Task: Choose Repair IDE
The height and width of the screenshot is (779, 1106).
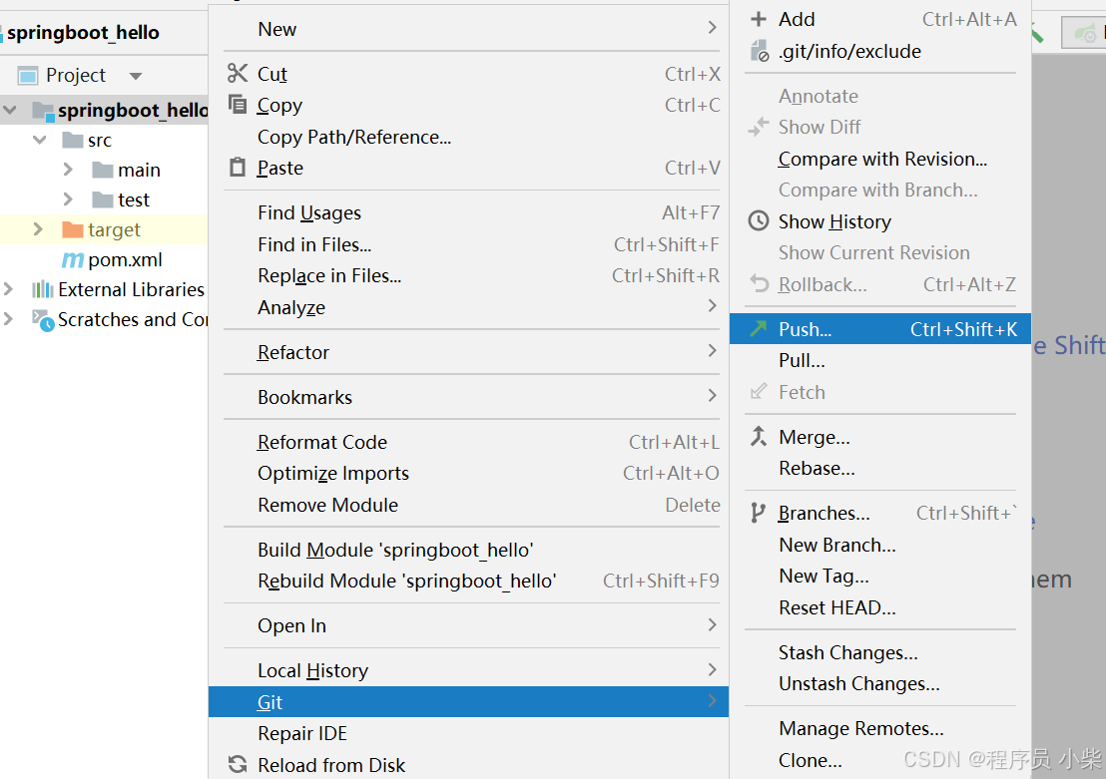Action: pyautogui.click(x=469, y=733)
